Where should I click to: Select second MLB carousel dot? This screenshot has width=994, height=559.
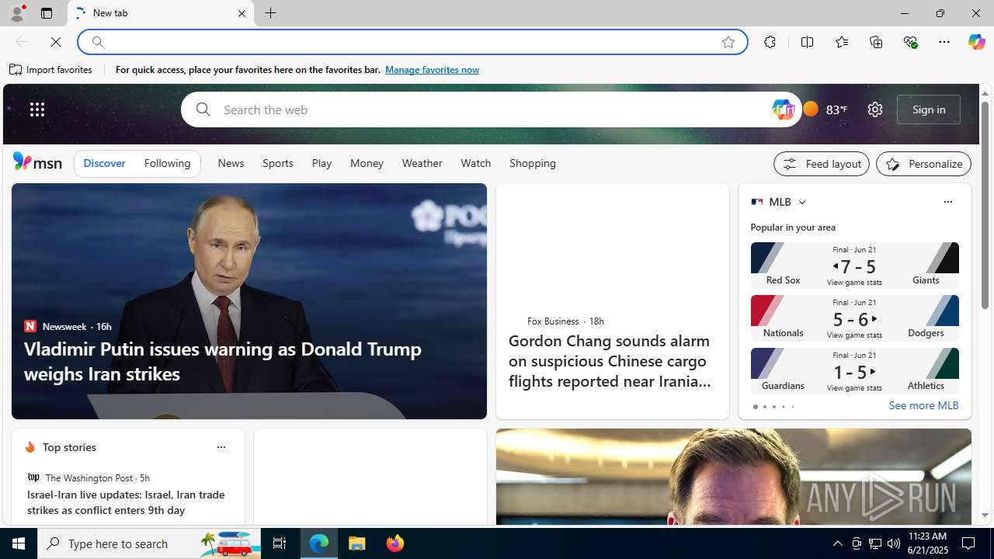764,407
